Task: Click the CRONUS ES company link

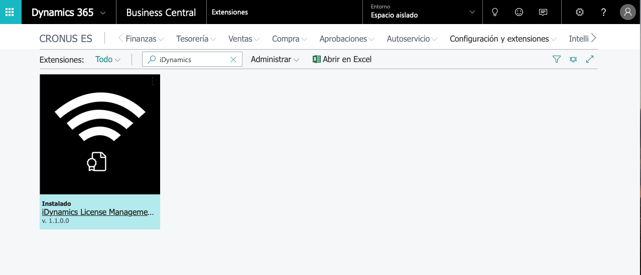Action: coord(66,39)
